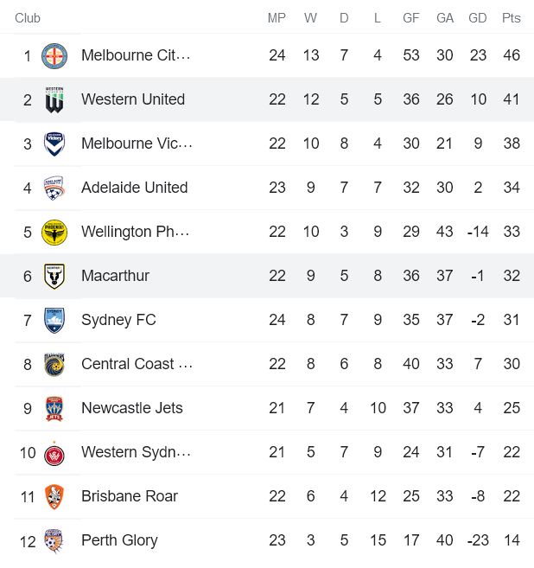
Task: Select the Macarthur team name
Action: click(x=115, y=276)
